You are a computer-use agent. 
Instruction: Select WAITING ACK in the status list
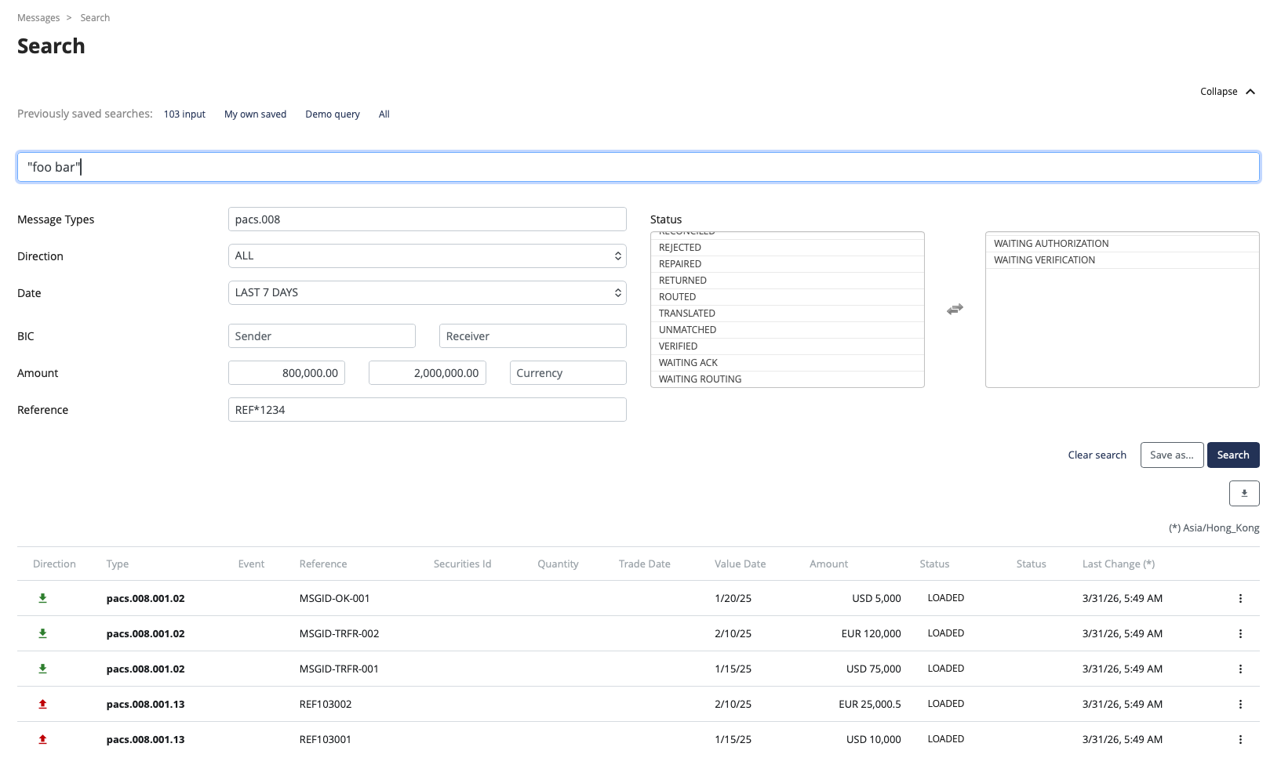[x=788, y=363]
